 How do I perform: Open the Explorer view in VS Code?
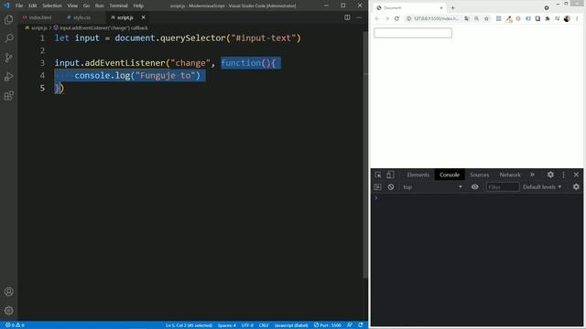point(8,19)
